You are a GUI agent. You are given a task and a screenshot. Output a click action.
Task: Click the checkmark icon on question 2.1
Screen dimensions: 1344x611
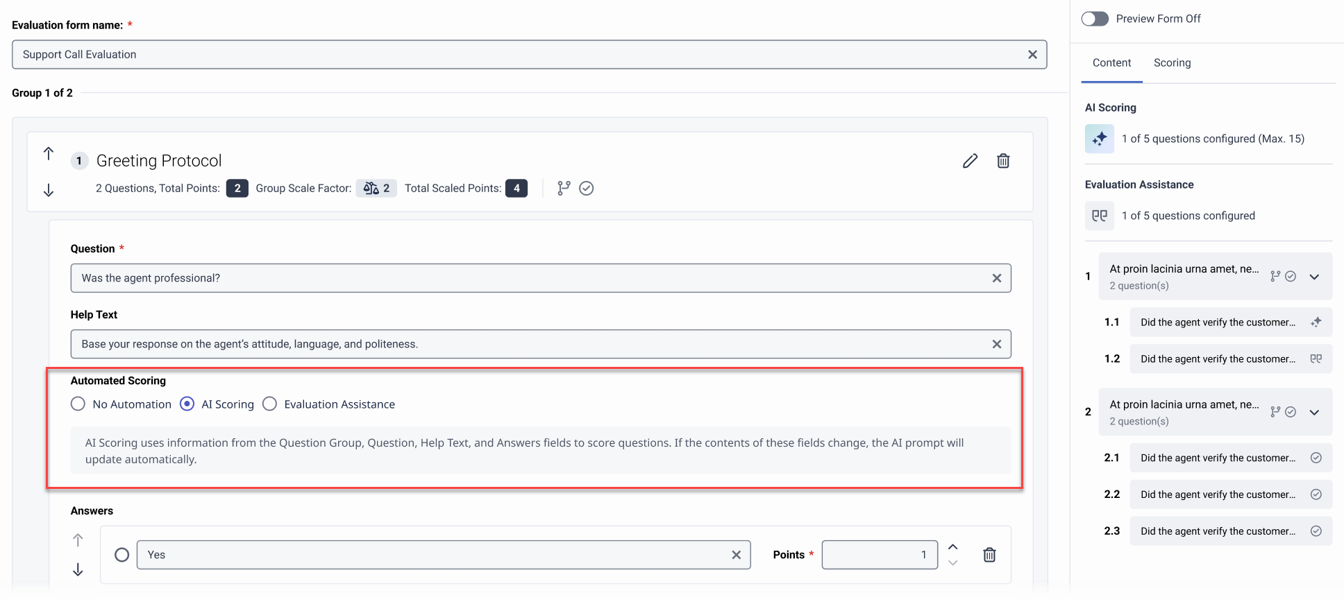[x=1316, y=458]
